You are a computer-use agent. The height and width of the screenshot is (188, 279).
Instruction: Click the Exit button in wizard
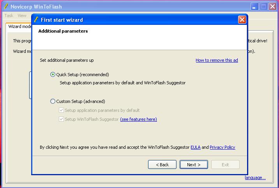[x=225, y=165]
